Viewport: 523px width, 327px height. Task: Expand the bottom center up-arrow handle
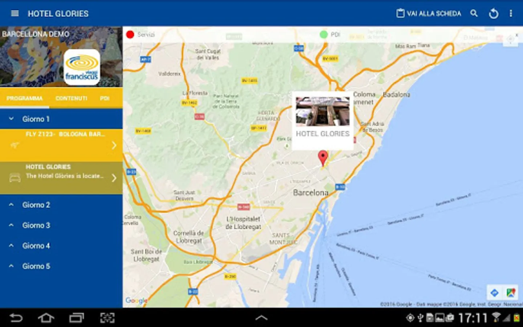pos(261,318)
